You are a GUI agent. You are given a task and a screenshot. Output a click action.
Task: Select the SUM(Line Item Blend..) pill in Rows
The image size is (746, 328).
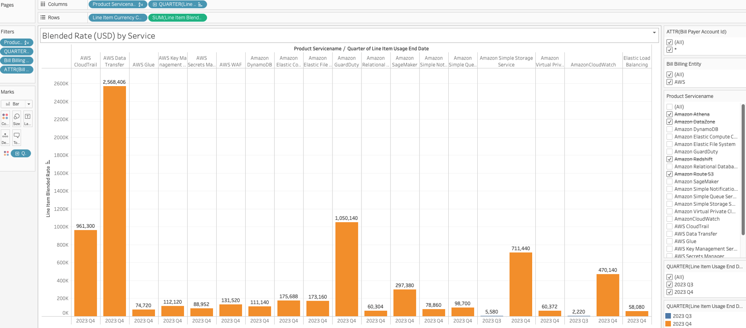coord(177,18)
